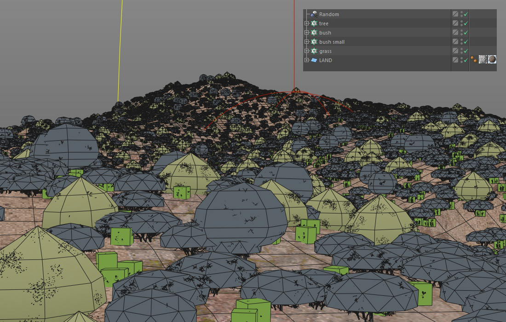Expand the LAND object hierarchy
The width and height of the screenshot is (506, 322).
tap(307, 60)
